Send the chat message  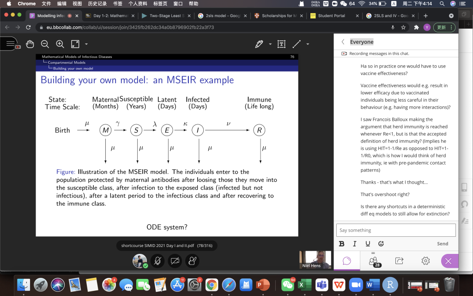tap(443, 244)
